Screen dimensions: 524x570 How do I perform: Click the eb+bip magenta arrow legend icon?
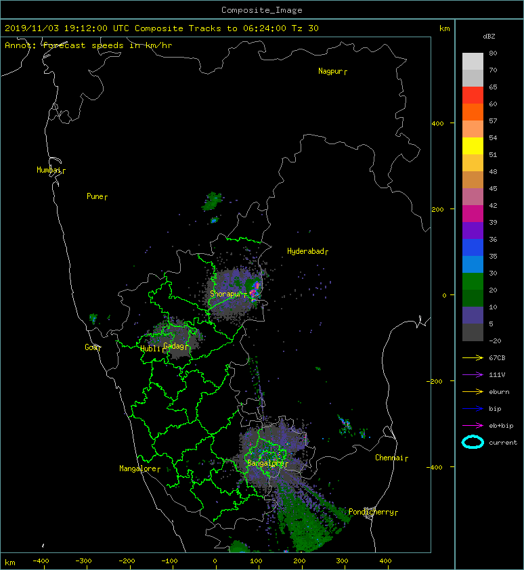click(x=473, y=425)
